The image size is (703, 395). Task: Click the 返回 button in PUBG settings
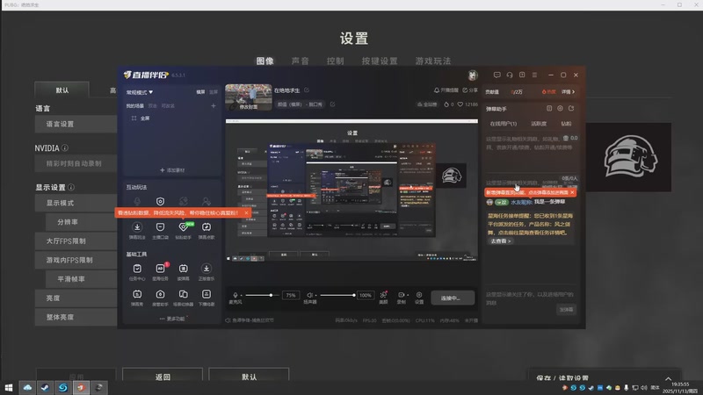[163, 375]
